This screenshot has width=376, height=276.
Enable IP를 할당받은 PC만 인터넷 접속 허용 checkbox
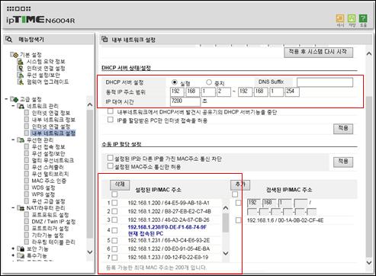click(111, 120)
